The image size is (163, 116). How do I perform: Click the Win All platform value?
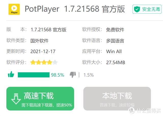click(x=114, y=52)
